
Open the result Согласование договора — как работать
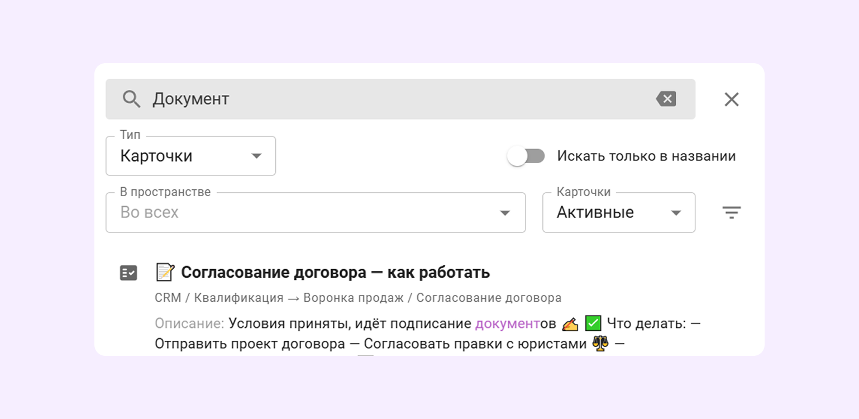coord(335,272)
